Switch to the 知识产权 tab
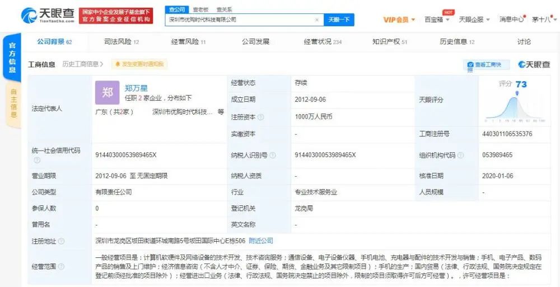Screen dimensions: 560x287 [x=390, y=42]
